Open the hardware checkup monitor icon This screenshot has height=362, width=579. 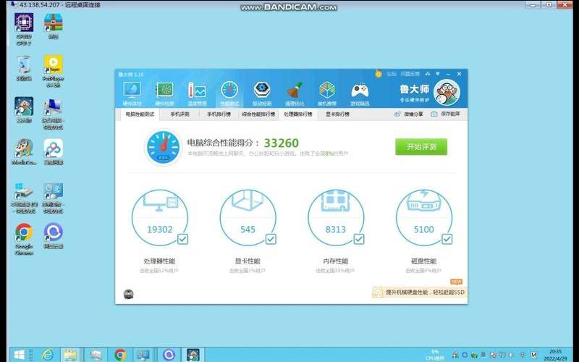point(132,90)
